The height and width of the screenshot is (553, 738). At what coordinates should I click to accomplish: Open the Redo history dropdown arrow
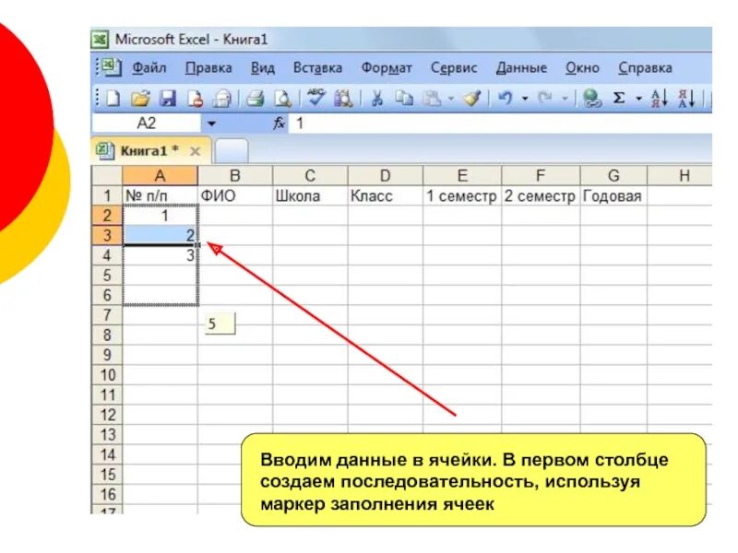click(565, 99)
